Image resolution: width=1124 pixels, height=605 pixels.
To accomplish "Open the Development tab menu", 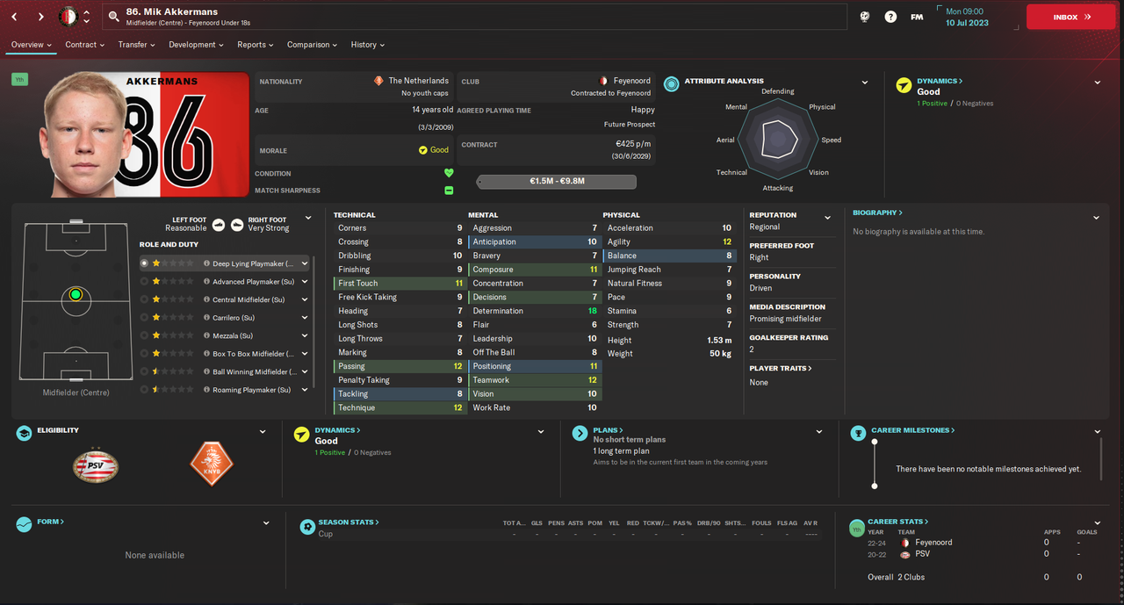I will tap(196, 45).
